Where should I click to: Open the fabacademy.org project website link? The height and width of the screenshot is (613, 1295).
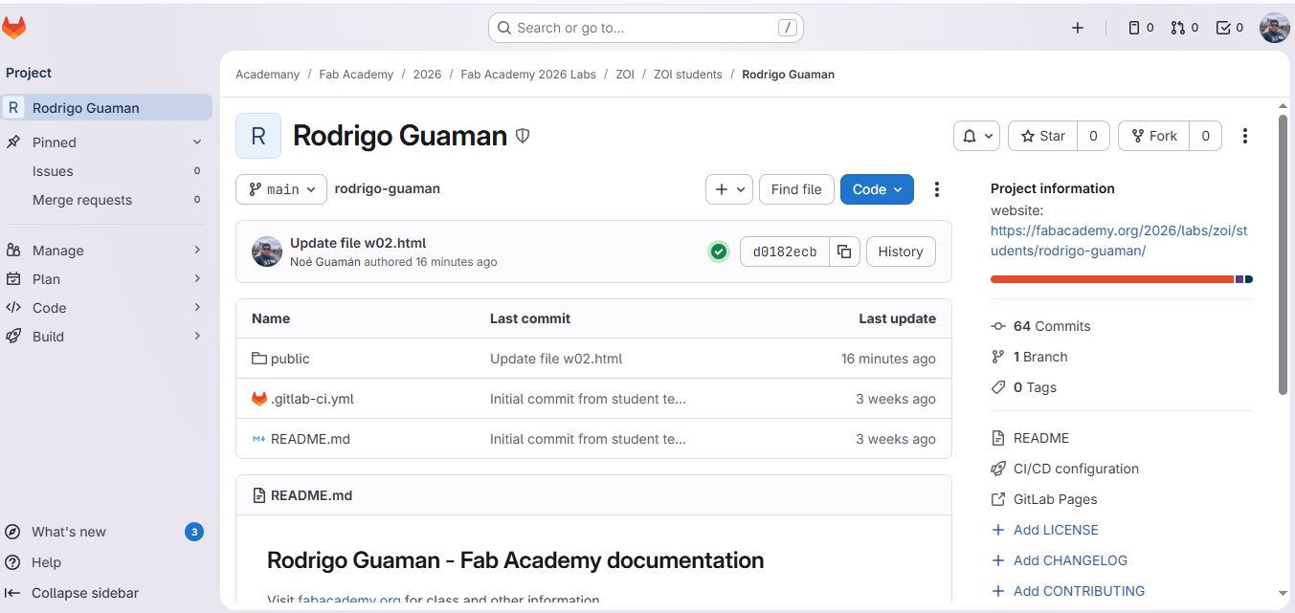point(1119,241)
